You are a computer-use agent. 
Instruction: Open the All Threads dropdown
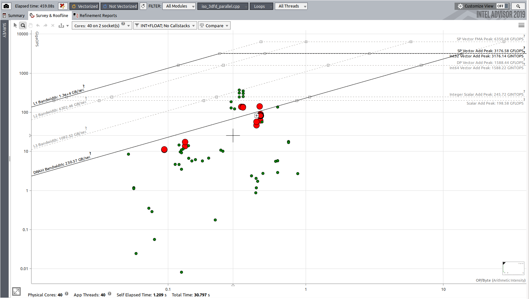pyautogui.click(x=291, y=6)
